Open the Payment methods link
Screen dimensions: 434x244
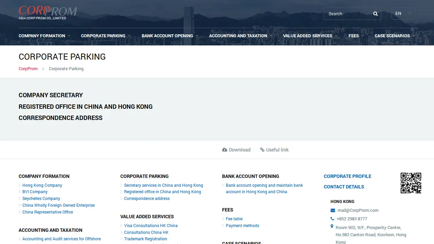[x=242, y=226]
